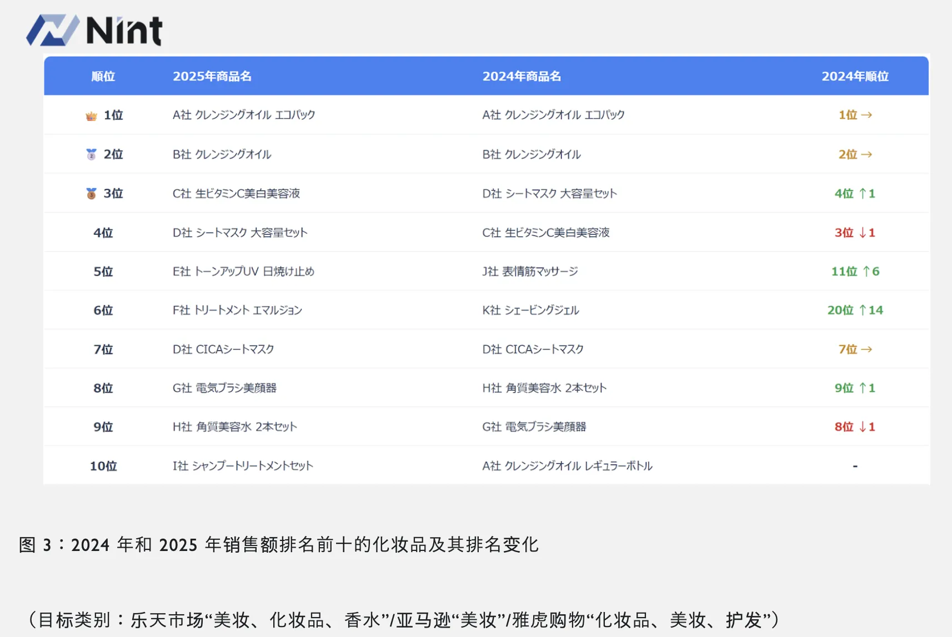Select the 2024年順位 column header
Viewport: 952px width, 637px height.
[855, 76]
